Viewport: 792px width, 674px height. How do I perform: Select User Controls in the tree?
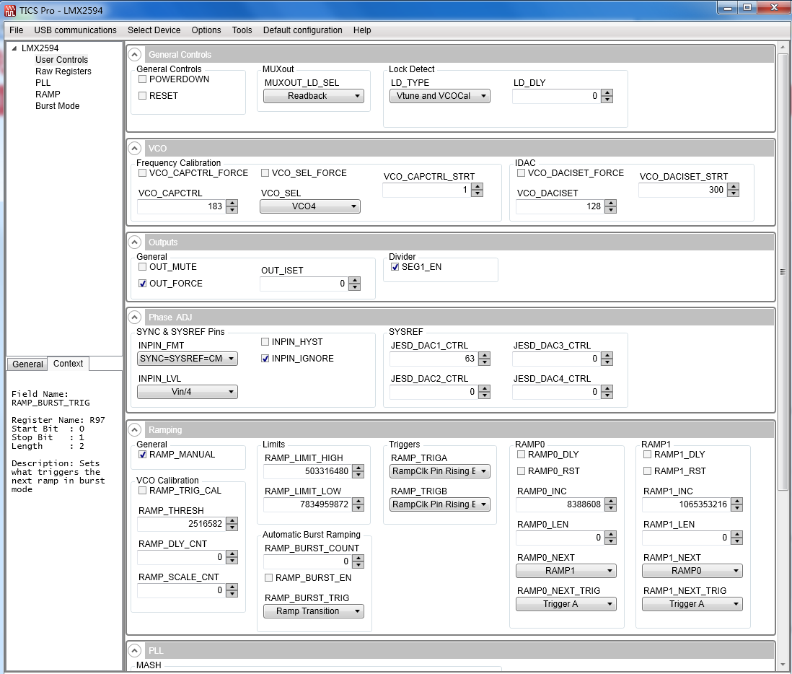(61, 60)
